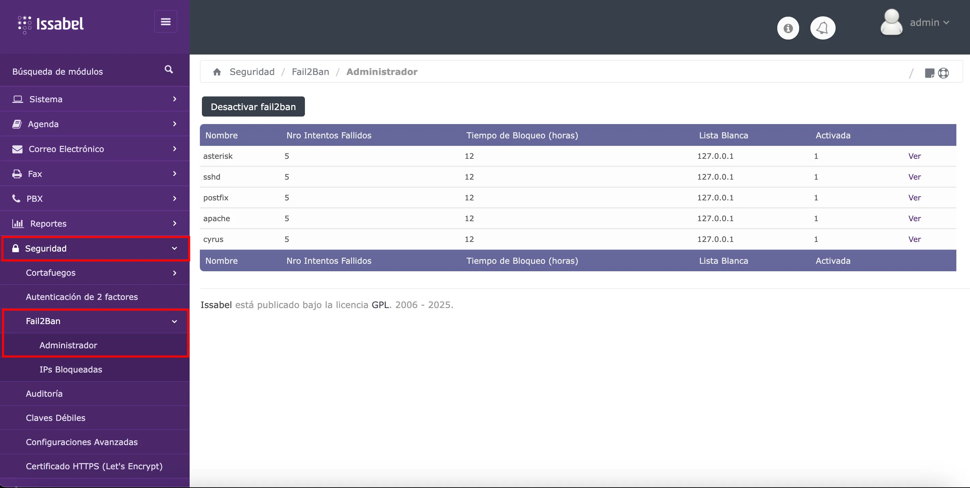Click the info circle icon in header

[x=788, y=28]
